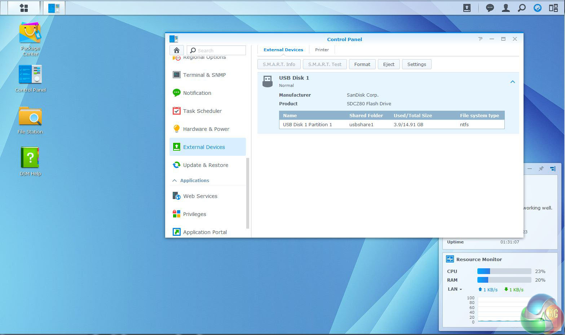
Task: Click the taskbar search magnifier icon
Action: tap(521, 8)
